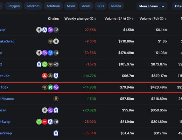The width and height of the screenshot is (182, 140).
Task: Open the More chains dropdown
Action: coord(152,6)
